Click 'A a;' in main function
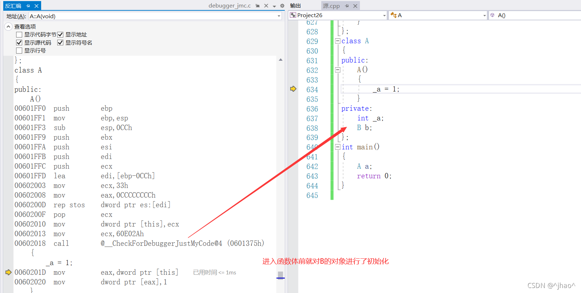Screen dimensions: 581x293 pos(365,166)
